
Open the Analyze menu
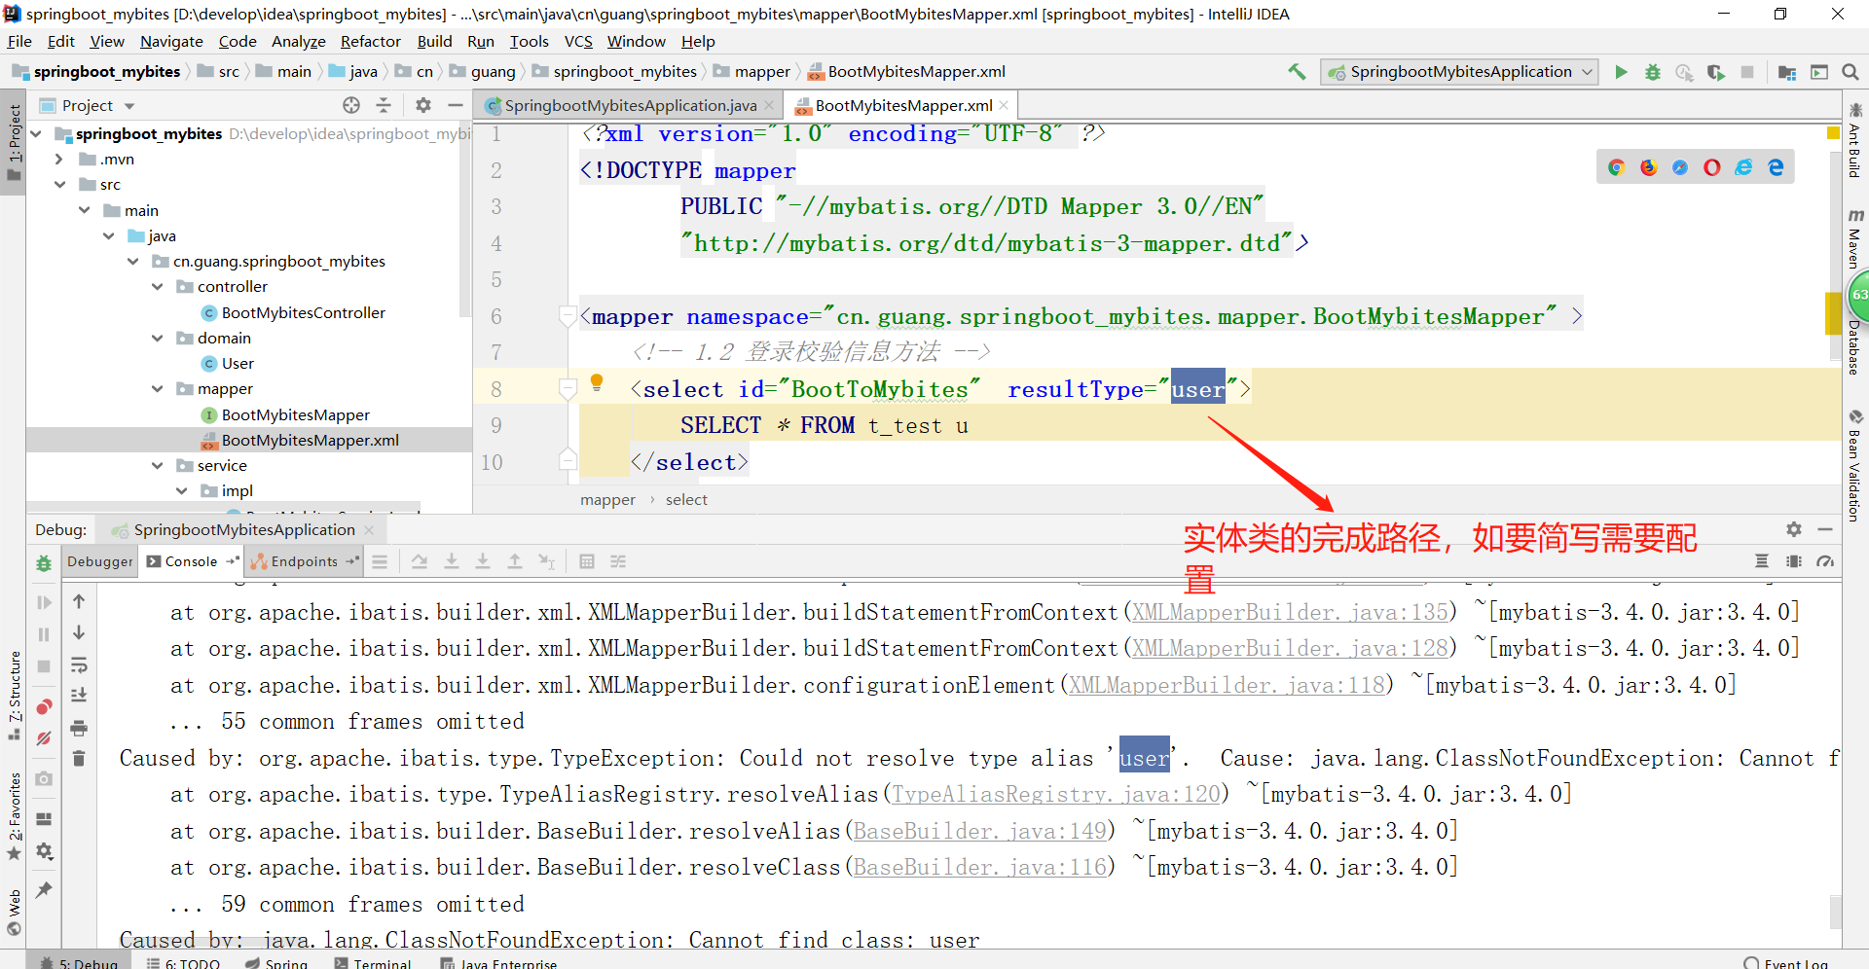tap(298, 42)
